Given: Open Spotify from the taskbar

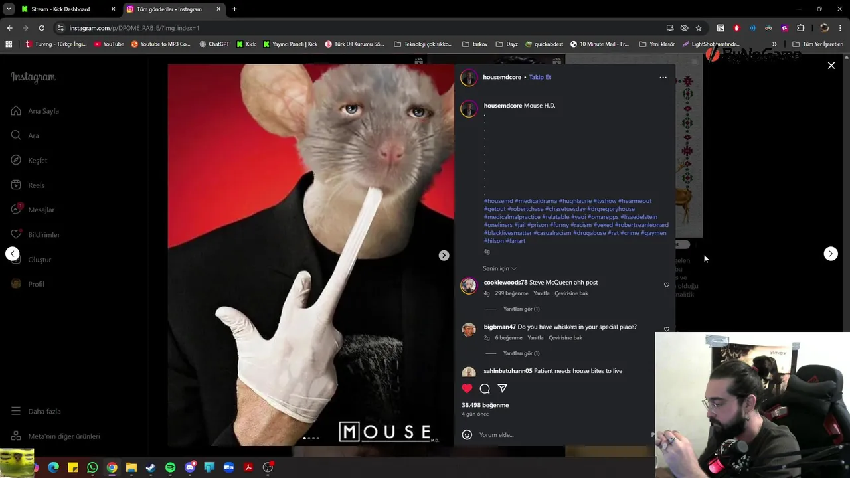Looking at the screenshot, I should [170, 467].
